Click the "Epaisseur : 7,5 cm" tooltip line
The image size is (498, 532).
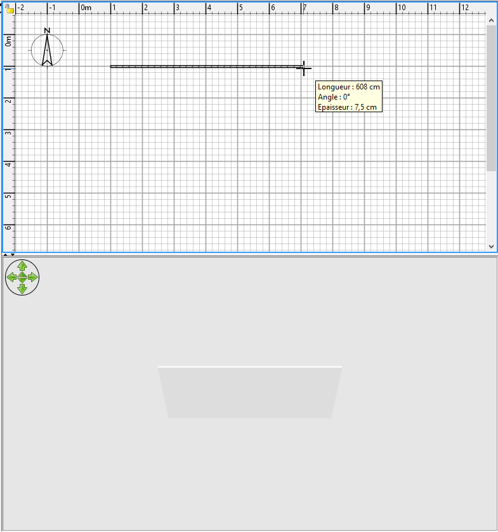point(347,107)
